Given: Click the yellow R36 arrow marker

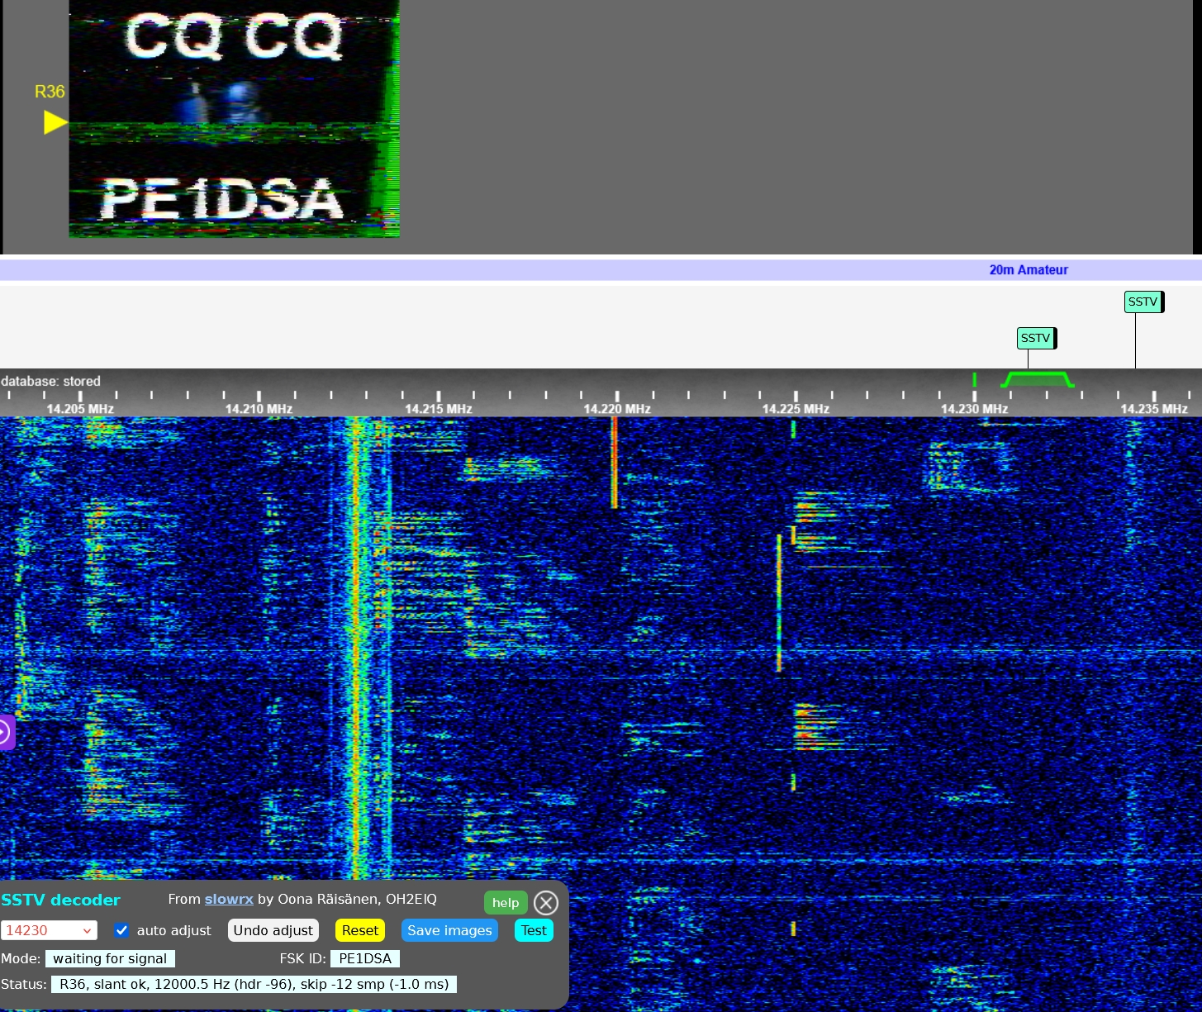Looking at the screenshot, I should coord(55,122).
